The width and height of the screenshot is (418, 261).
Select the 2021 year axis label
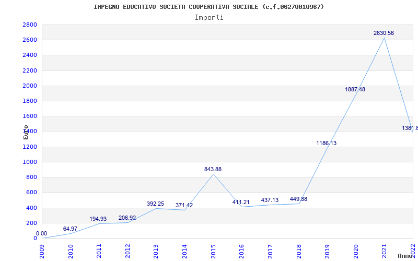click(x=385, y=251)
